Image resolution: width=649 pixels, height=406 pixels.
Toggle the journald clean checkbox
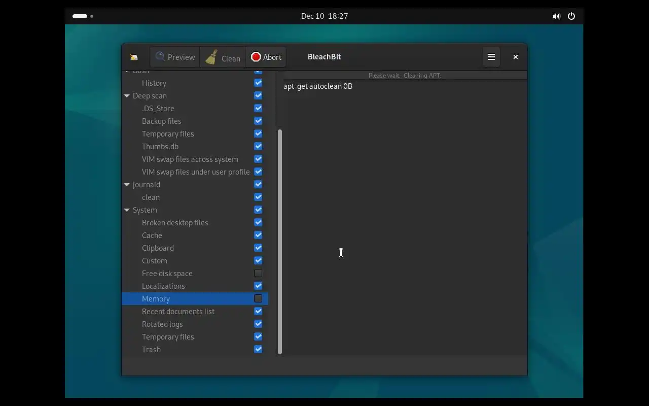258,197
